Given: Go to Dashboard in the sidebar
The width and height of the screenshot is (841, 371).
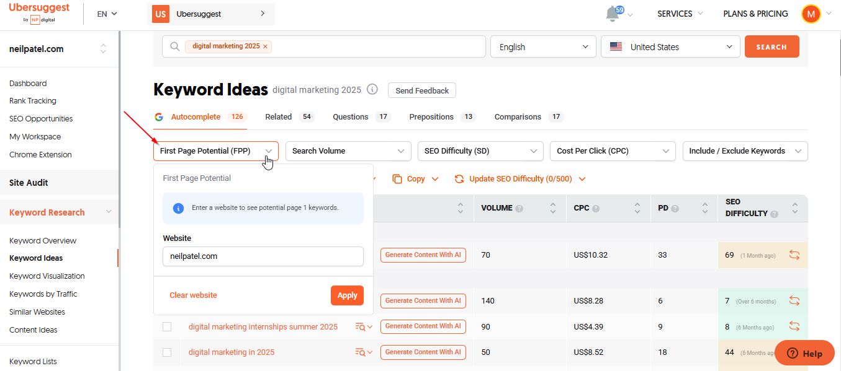Looking at the screenshot, I should (x=28, y=83).
